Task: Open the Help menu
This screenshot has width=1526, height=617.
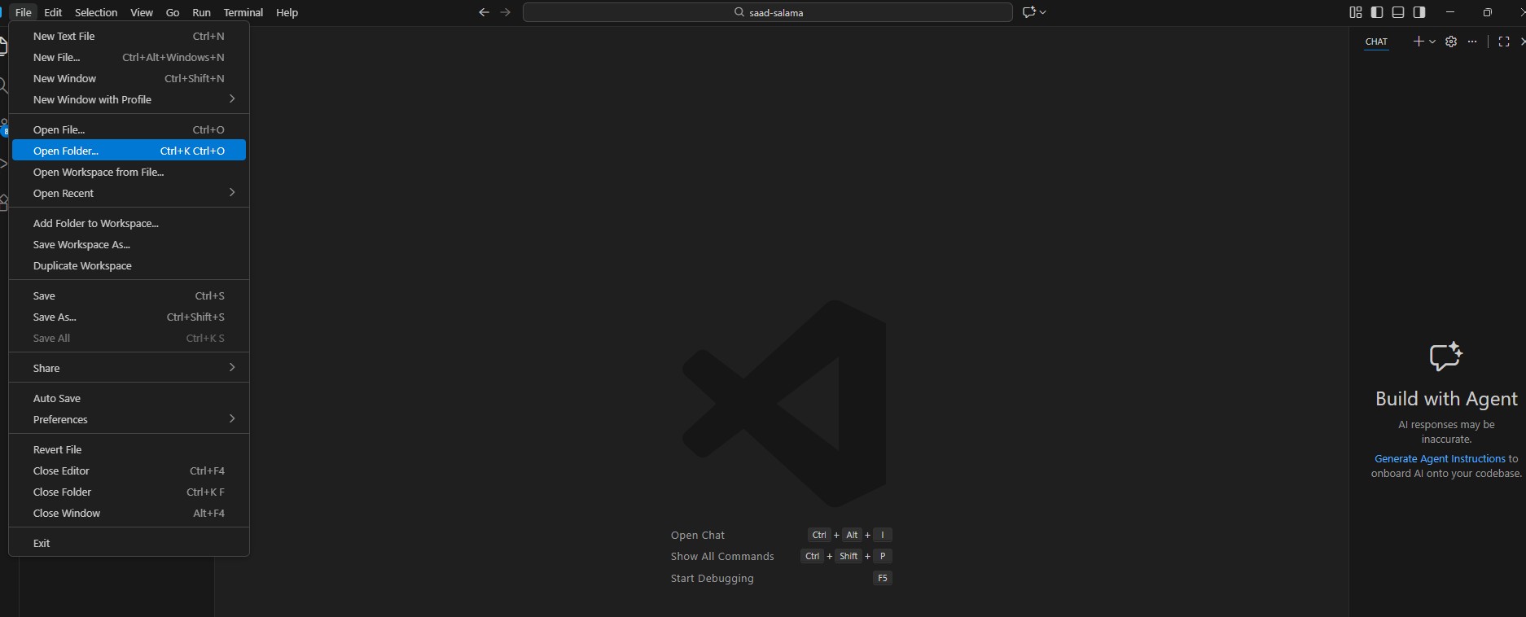Action: tap(287, 12)
